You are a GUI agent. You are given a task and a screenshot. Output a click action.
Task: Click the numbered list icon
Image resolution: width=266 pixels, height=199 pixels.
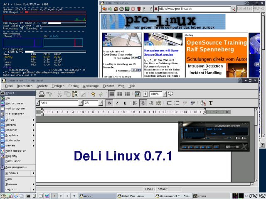(x=169, y=103)
